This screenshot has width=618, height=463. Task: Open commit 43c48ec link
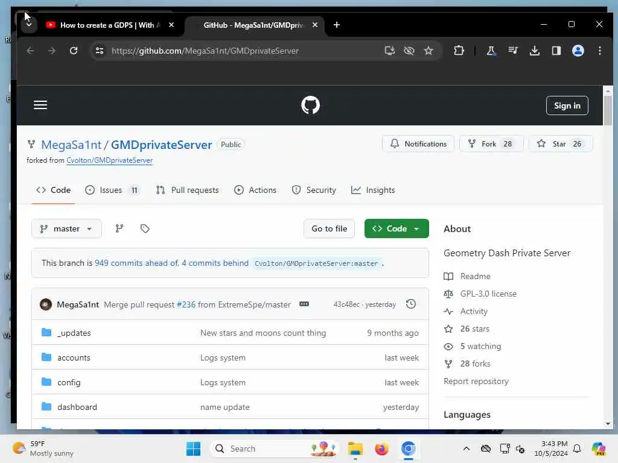tap(346, 304)
